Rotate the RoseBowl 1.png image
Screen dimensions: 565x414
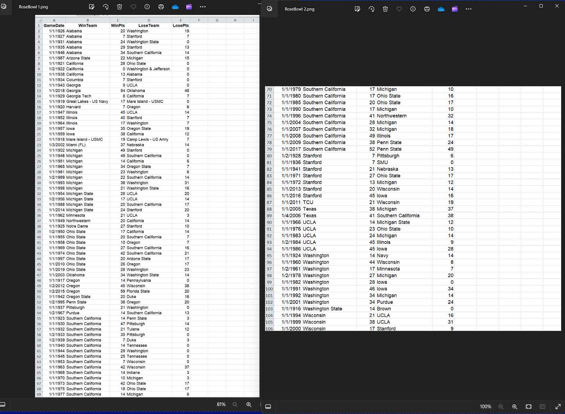tap(106, 7)
